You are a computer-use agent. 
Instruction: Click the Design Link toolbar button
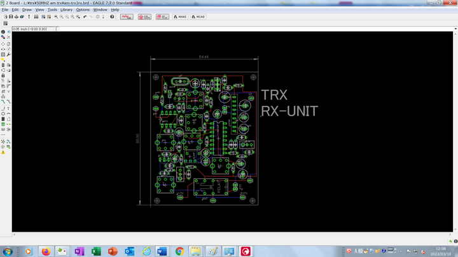click(x=127, y=16)
